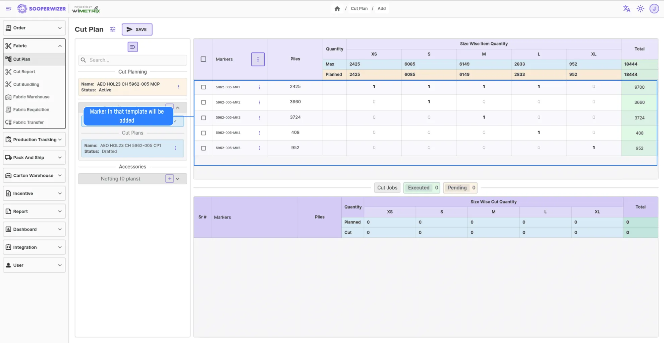Screen dimensions: 664x343
Task: Click the collapse panel icon above search
Action: [133, 47]
